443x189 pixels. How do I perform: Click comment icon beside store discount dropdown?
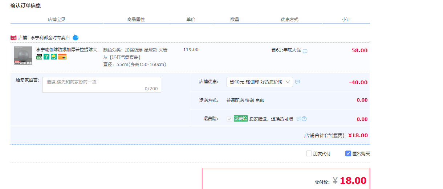[x=297, y=82]
